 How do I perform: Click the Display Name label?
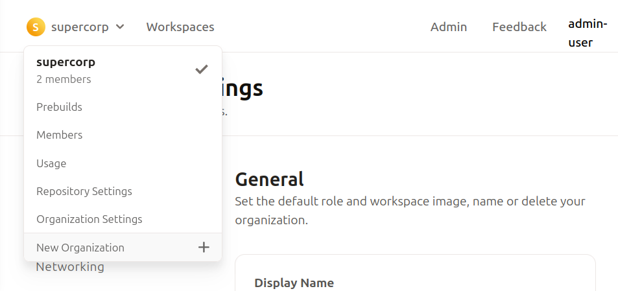pyautogui.click(x=294, y=283)
